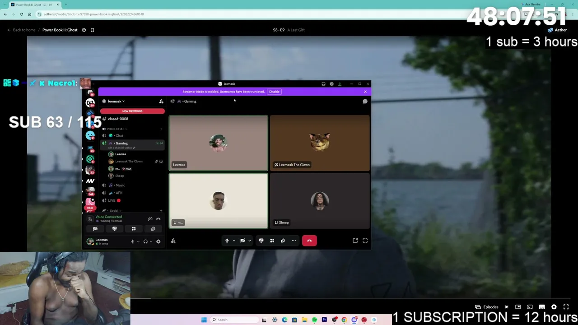
Task: Select Leemas in the Gaming member list
Action: coord(120,154)
